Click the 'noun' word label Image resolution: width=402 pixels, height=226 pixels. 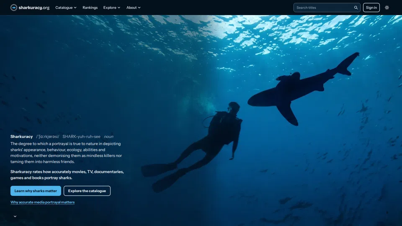108,136
